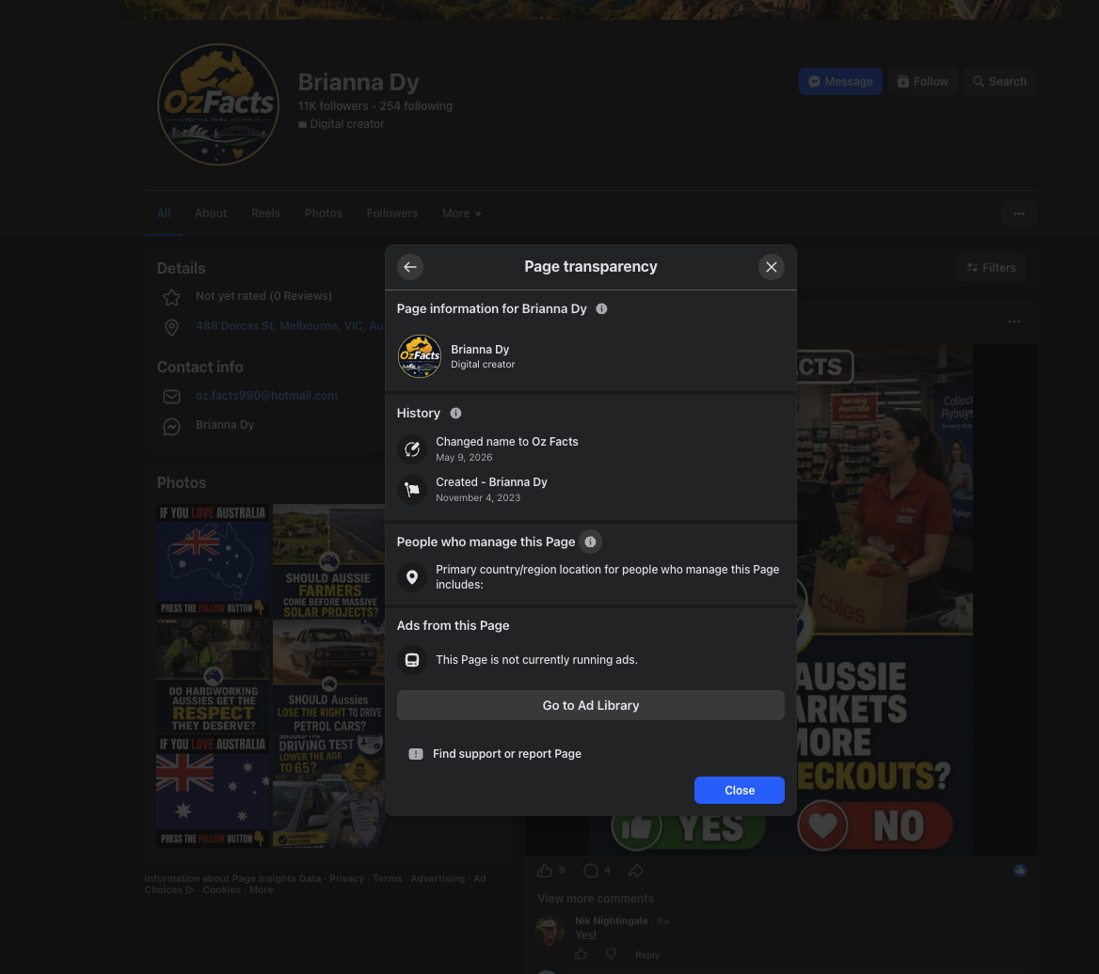Image resolution: width=1099 pixels, height=974 pixels.
Task: Click the oz.facts990@hotmail.com email link
Action: tap(266, 395)
